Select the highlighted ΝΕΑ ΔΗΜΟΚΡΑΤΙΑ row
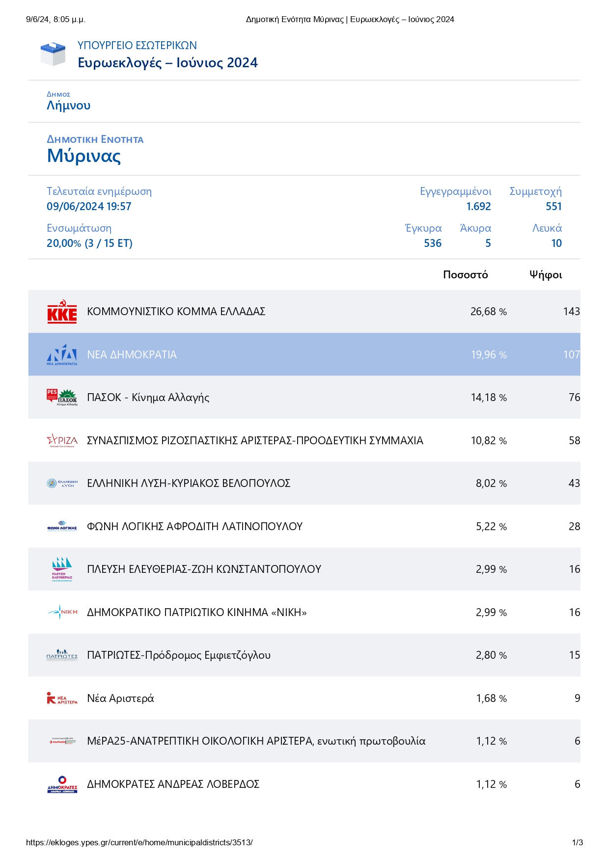 click(304, 354)
